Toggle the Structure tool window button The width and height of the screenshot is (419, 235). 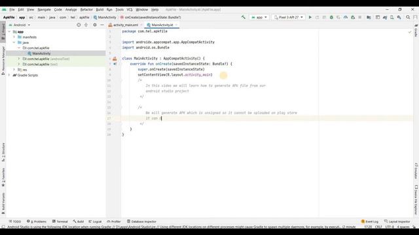click(3, 152)
